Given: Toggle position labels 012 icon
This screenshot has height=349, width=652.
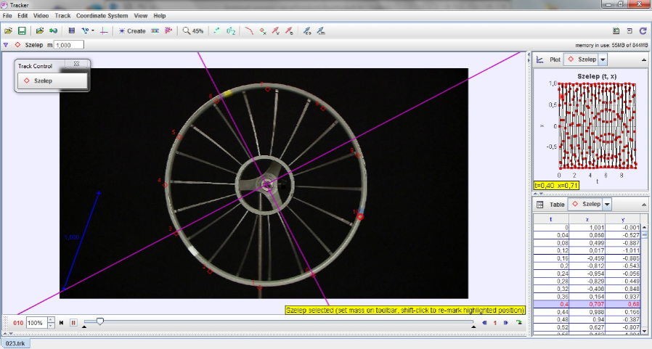Looking at the screenshot, I should (231, 30).
